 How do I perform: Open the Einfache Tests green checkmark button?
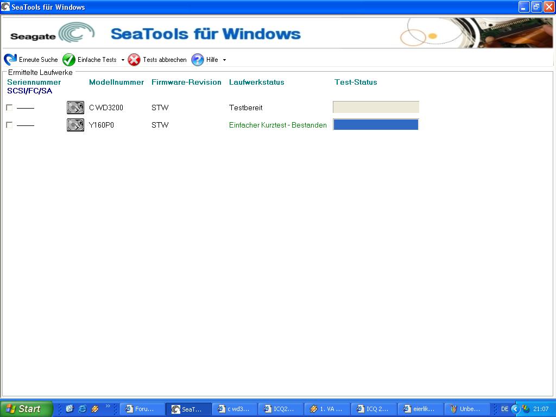(69, 60)
